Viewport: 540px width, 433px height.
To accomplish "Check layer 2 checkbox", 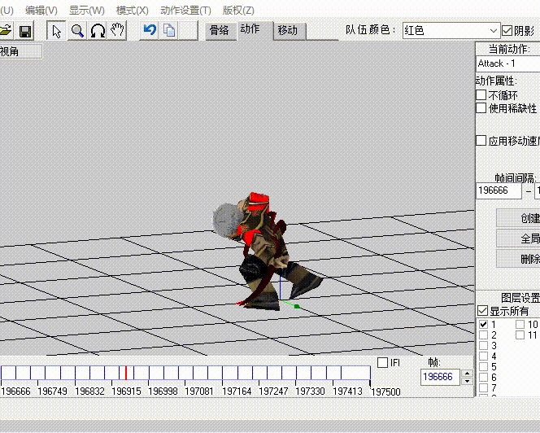I will pyautogui.click(x=484, y=335).
